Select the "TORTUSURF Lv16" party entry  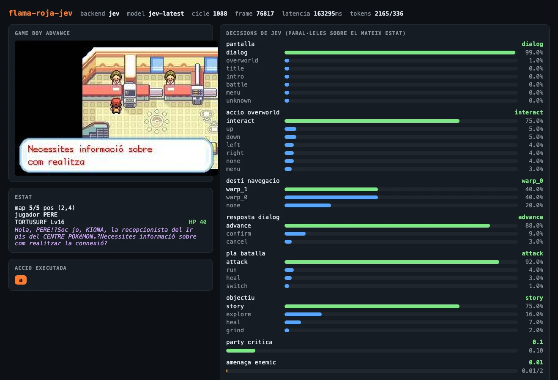pos(40,222)
